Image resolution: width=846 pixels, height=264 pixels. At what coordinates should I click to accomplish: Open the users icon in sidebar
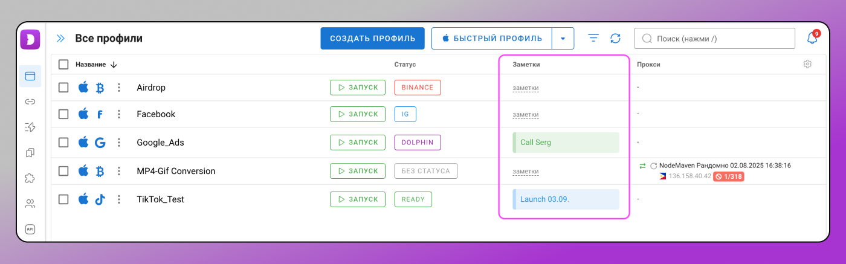point(30,203)
